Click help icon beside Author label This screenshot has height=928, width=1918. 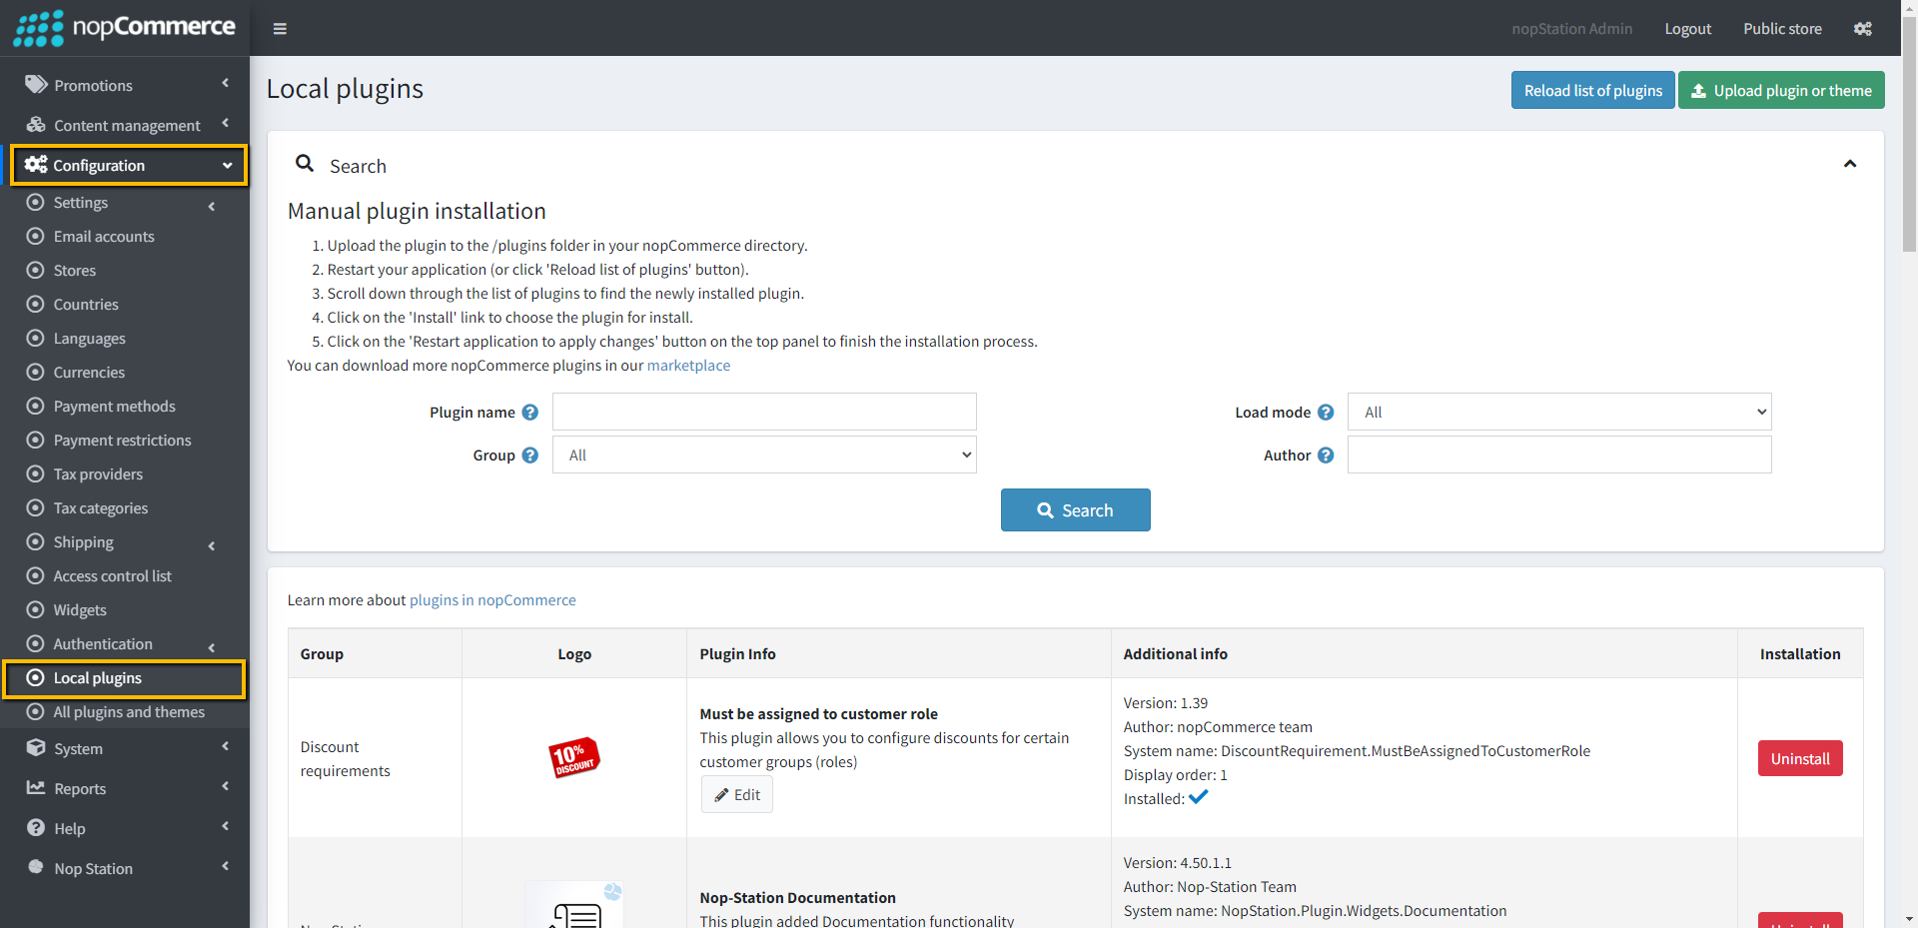pyautogui.click(x=1326, y=456)
